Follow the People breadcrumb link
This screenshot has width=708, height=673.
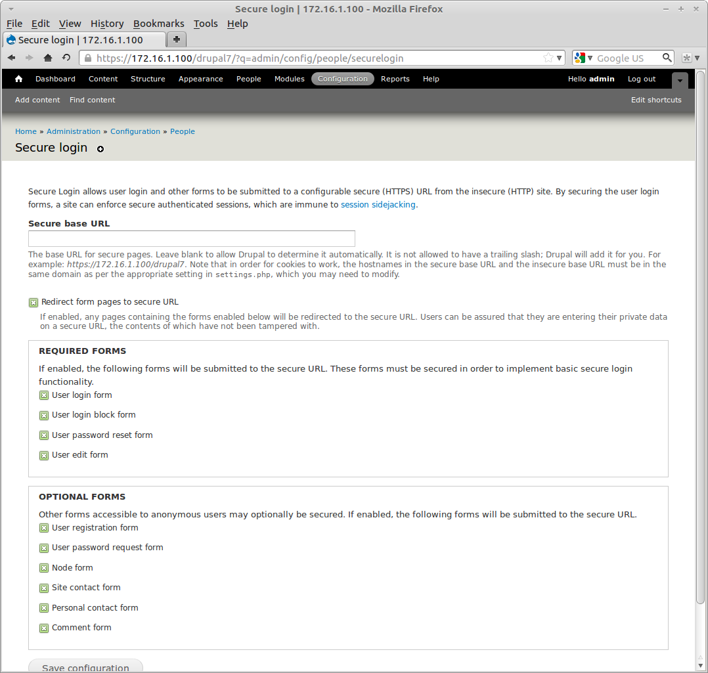[183, 131]
